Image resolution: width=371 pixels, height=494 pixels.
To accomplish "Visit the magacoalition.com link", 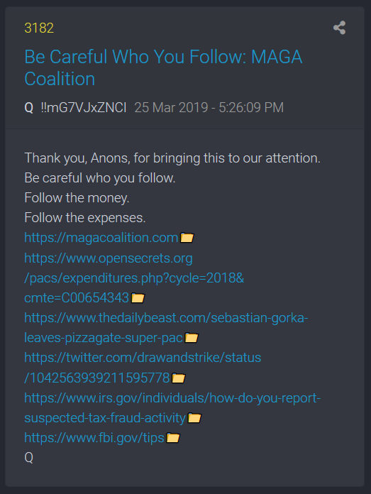I will coord(101,238).
